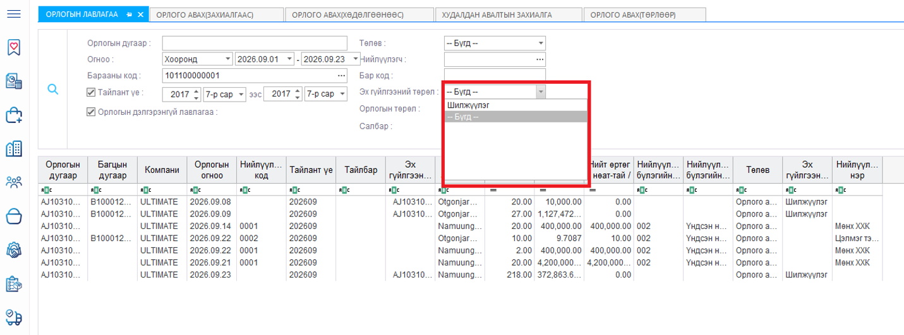Click the magnifier search icon
The height and width of the screenshot is (335, 904).
[53, 90]
